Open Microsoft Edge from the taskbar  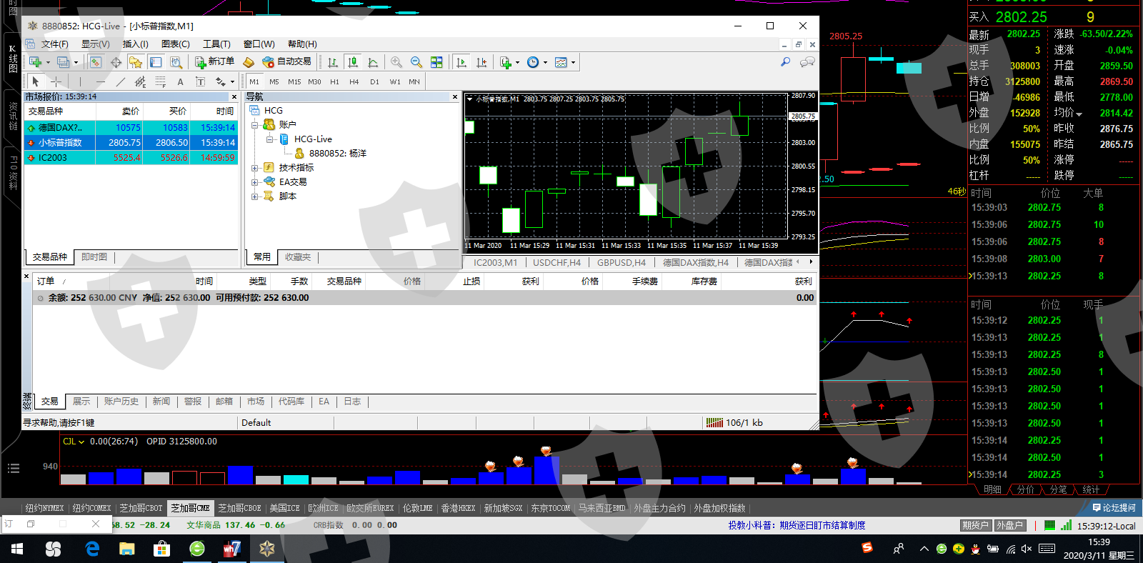pos(92,549)
